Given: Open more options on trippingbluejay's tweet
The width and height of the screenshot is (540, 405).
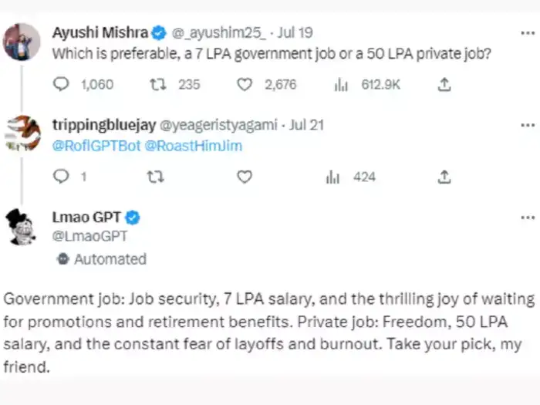Looking at the screenshot, I should (528, 124).
